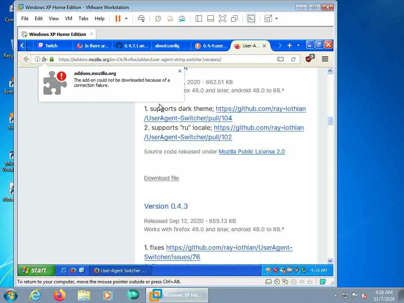Open Windows Explorer folder on Windows 7 taskbar

point(84,295)
